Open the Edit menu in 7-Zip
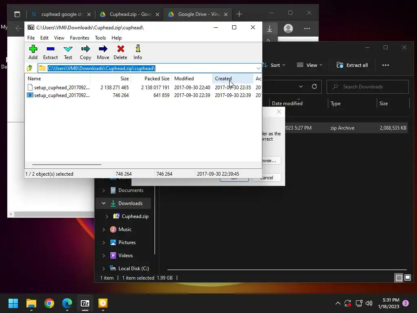Viewport: 417px width, 313px height. (44, 38)
